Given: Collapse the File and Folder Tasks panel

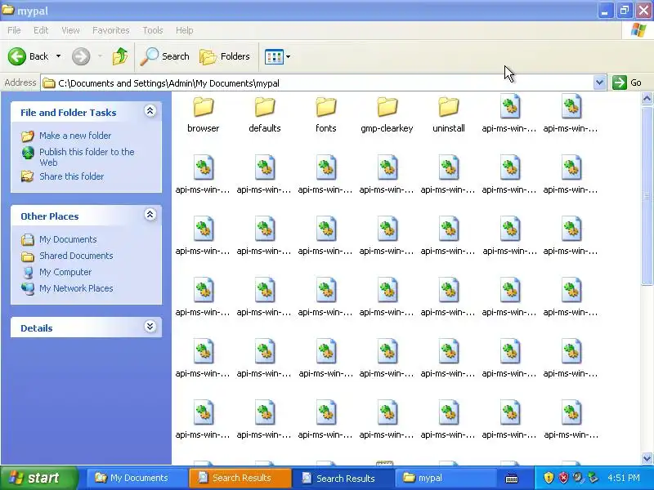Looking at the screenshot, I should [x=150, y=111].
